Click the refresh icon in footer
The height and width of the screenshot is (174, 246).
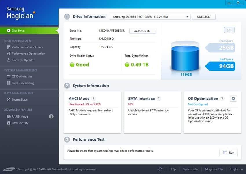[160, 169]
